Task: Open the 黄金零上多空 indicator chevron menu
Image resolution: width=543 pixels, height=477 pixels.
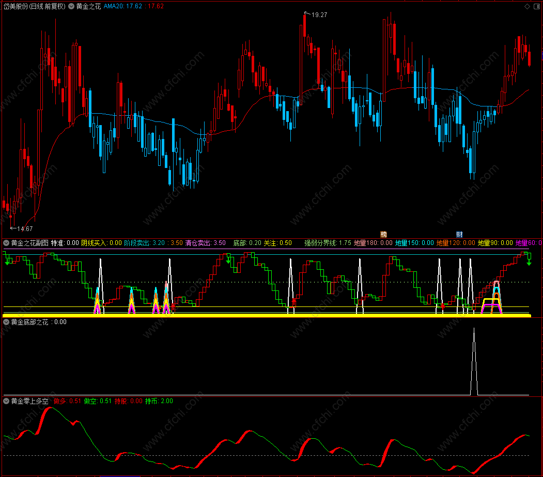Action: pos(6,401)
